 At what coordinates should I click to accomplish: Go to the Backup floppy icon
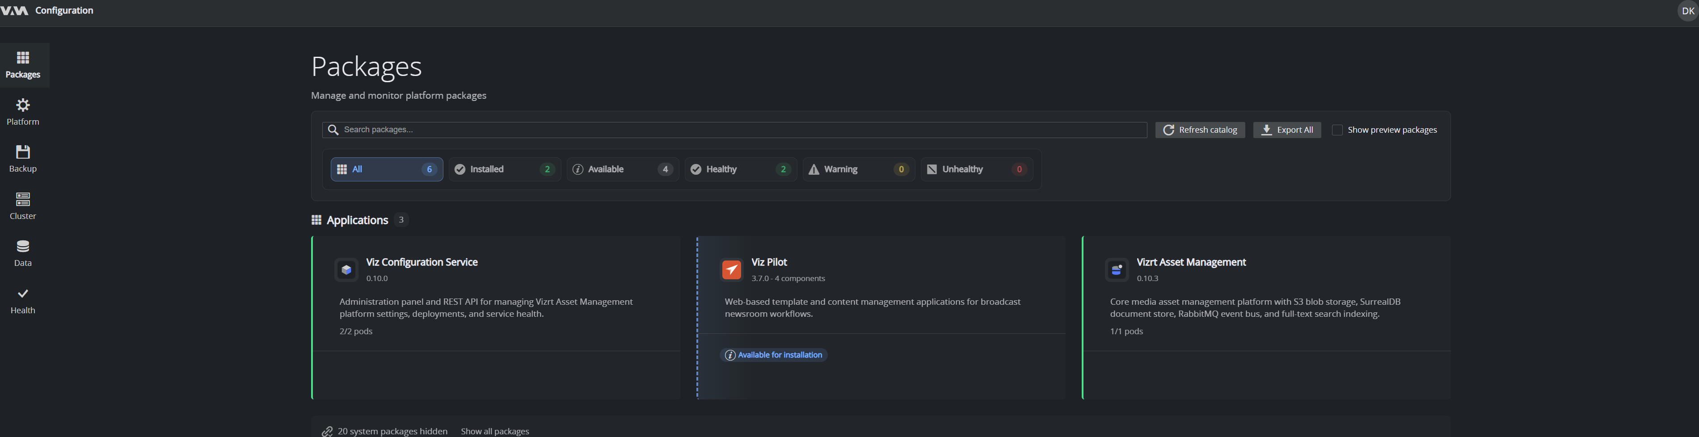(23, 152)
